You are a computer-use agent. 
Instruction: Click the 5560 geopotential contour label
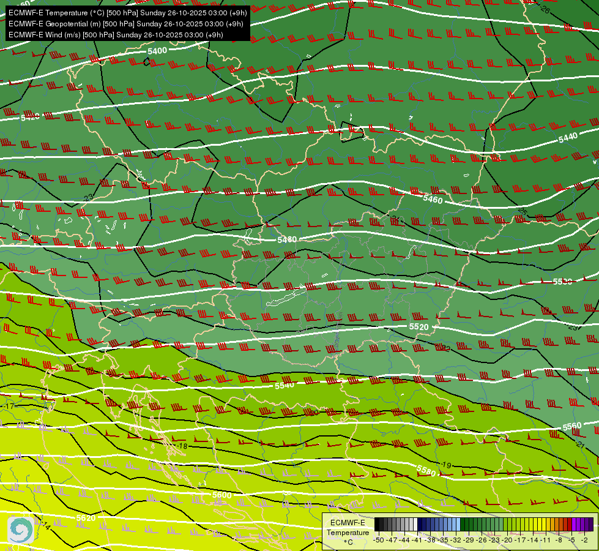pos(572,426)
